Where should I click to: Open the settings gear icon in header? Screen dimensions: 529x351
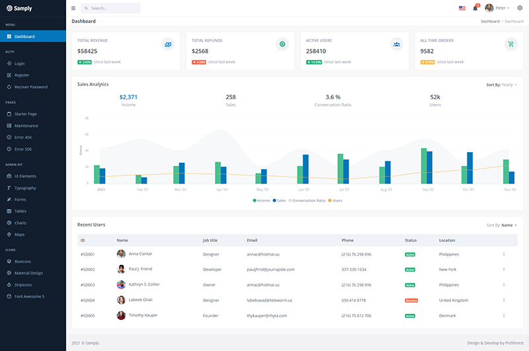(x=520, y=8)
